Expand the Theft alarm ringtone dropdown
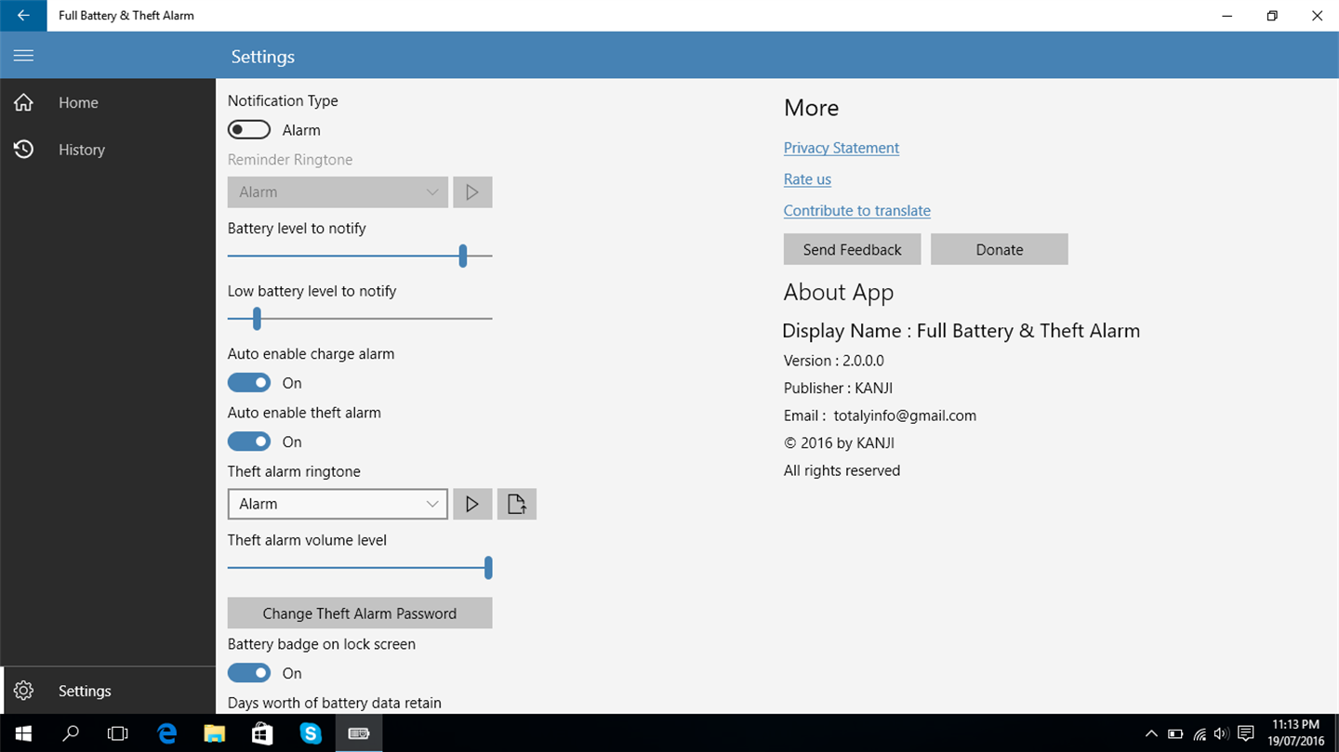The height and width of the screenshot is (752, 1339). click(x=338, y=504)
